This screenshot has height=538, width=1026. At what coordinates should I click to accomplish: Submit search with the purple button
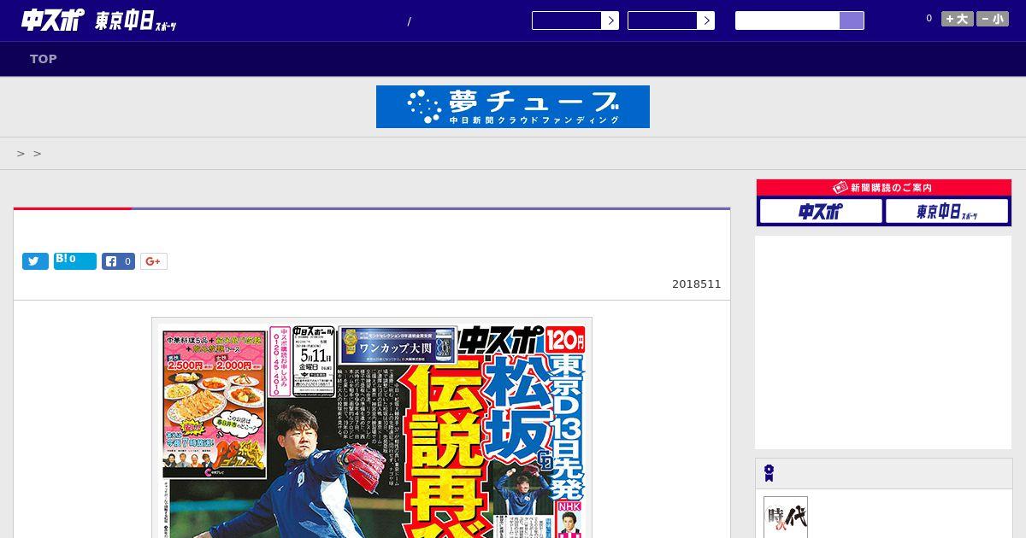tap(852, 20)
